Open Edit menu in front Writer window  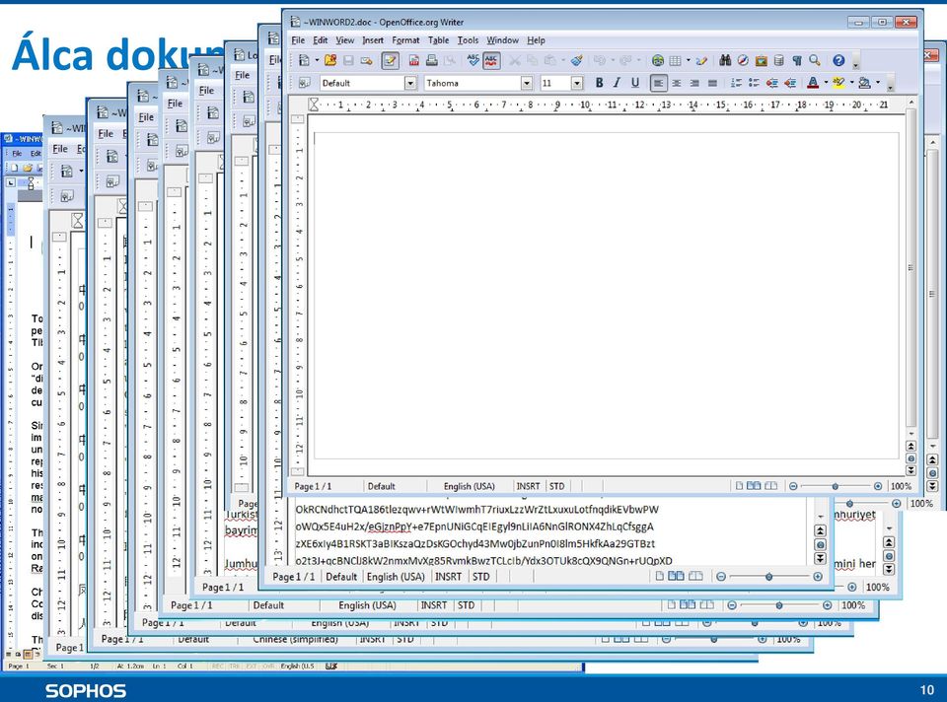coord(320,40)
